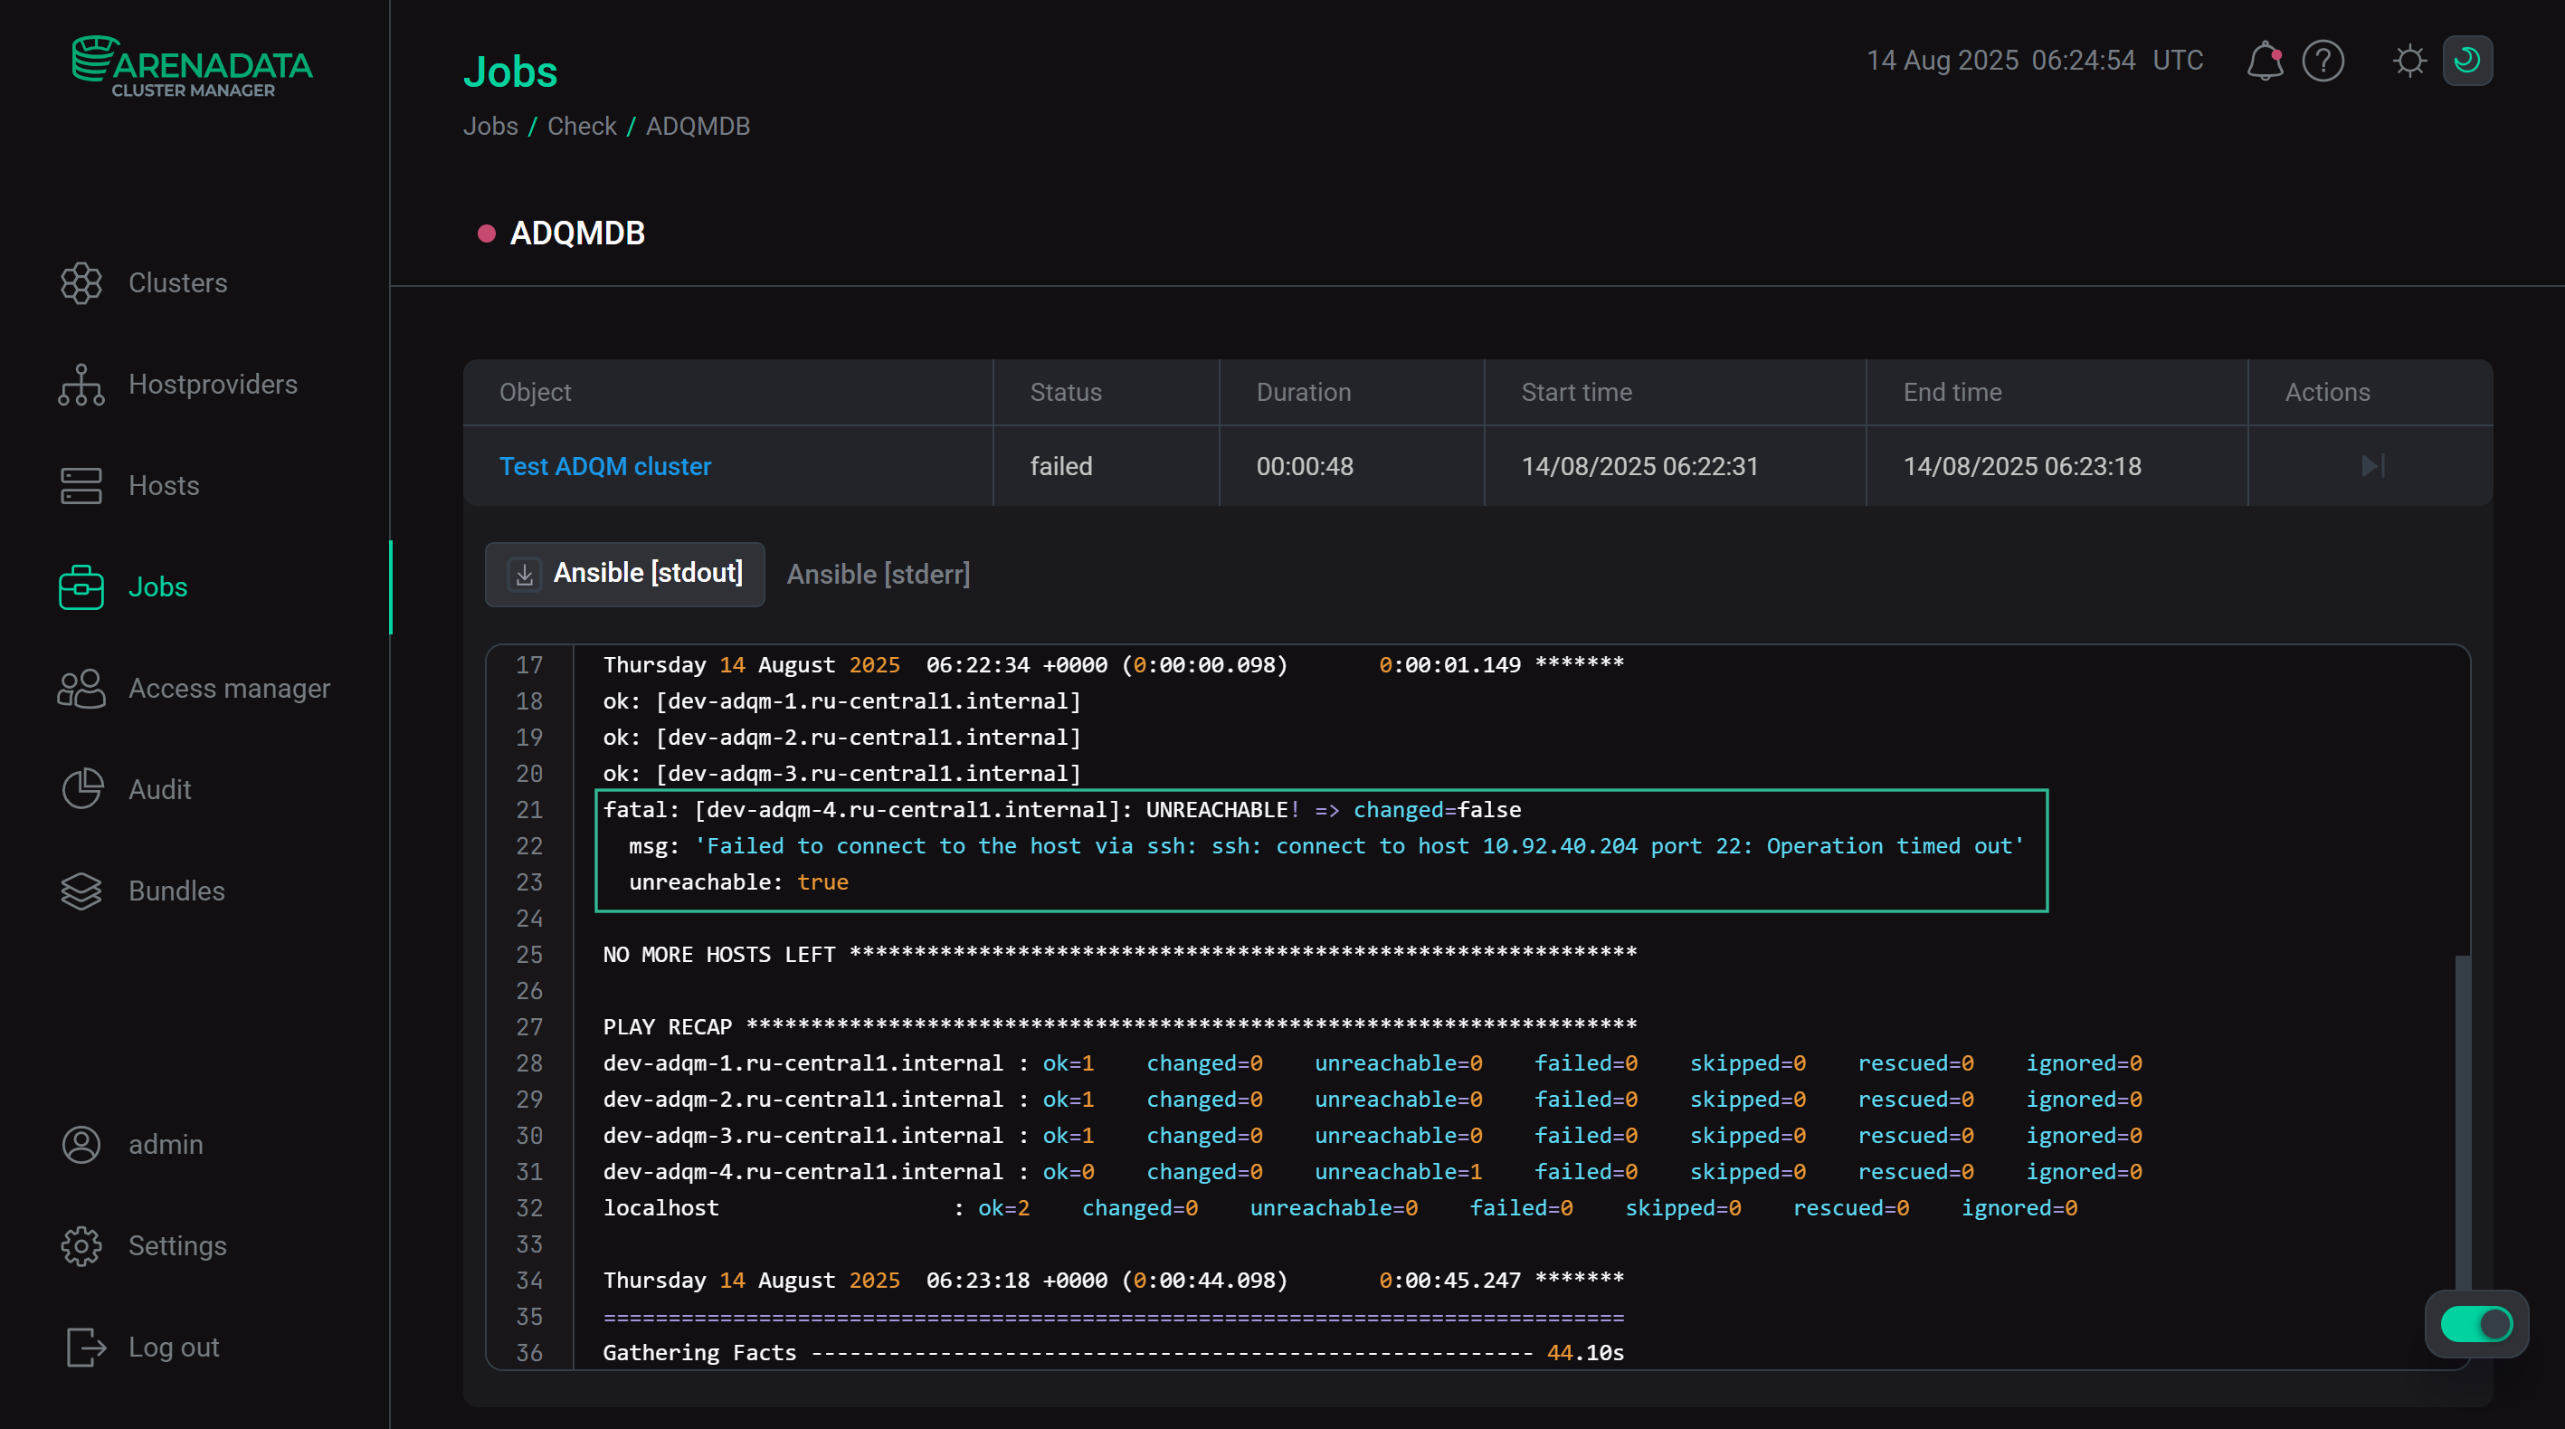Click log line ok dev-adqm-1.ru-central1.internal
Viewport: 2565px width, 1429px height.
[x=841, y=701]
